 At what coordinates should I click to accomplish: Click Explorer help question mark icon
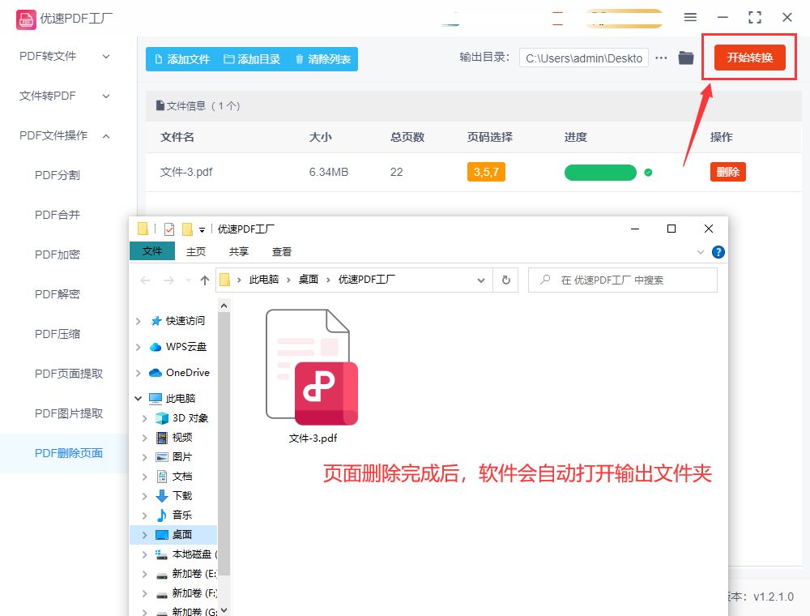point(718,252)
